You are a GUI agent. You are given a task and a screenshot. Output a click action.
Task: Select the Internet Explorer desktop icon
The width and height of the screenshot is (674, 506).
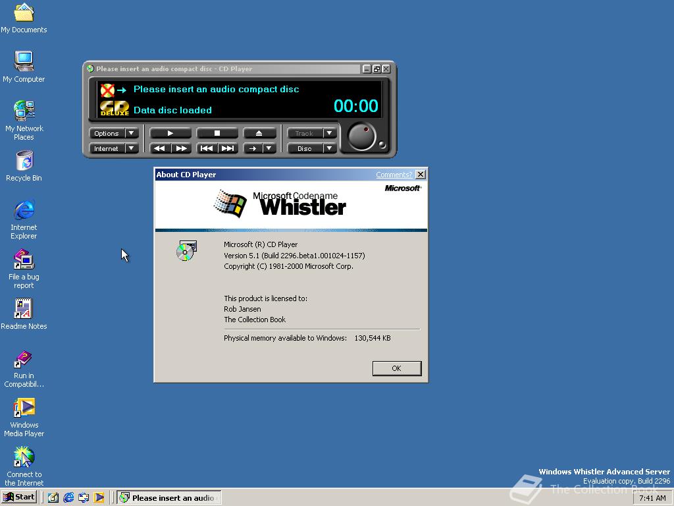tap(24, 219)
